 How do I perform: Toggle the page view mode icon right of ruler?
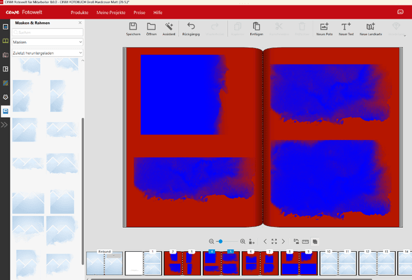315,241
